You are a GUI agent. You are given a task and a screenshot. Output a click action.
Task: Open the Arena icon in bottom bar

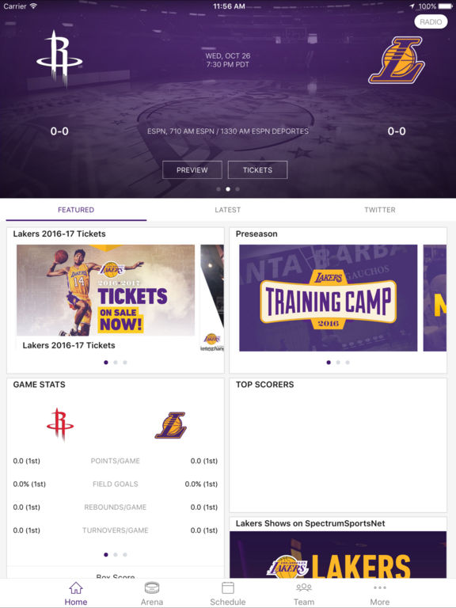point(152,588)
